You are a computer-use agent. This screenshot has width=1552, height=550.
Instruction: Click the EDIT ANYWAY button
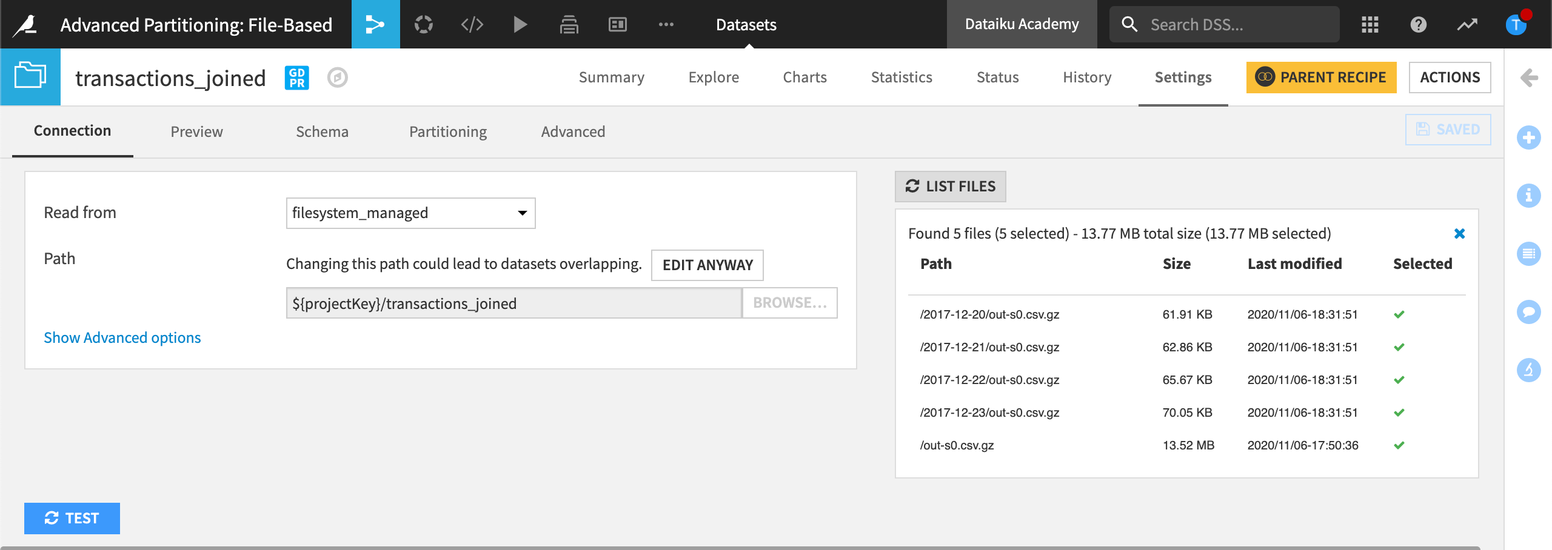click(707, 265)
